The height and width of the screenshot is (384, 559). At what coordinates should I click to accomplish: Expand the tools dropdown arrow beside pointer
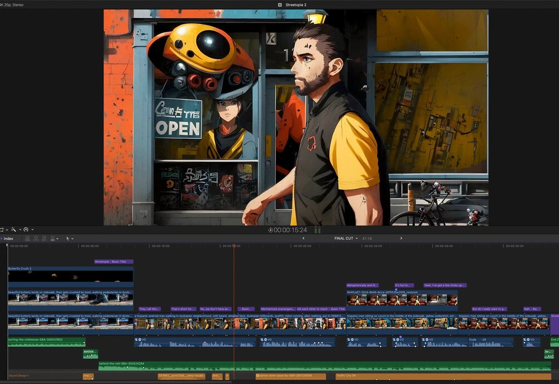click(72, 238)
